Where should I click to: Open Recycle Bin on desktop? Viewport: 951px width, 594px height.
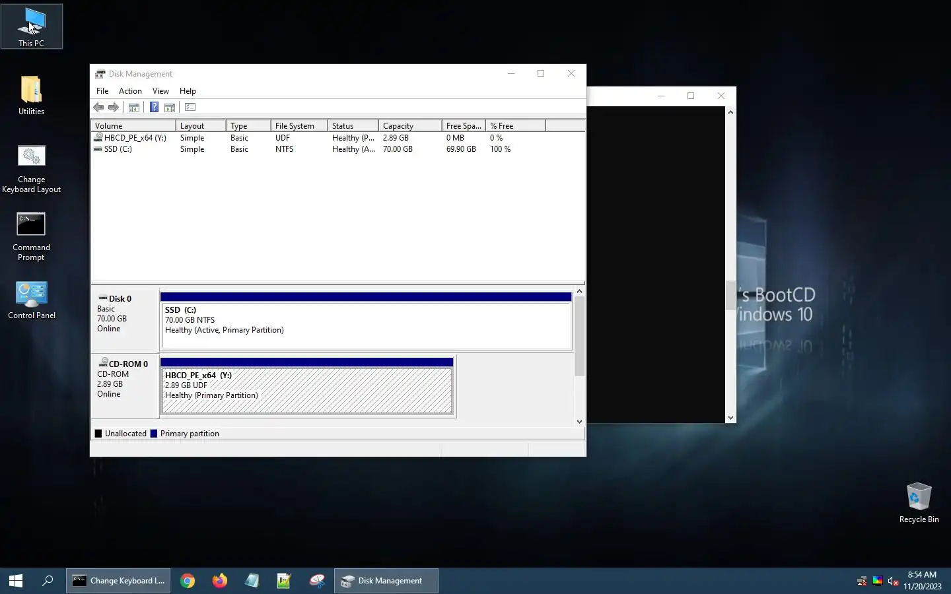pos(919,502)
